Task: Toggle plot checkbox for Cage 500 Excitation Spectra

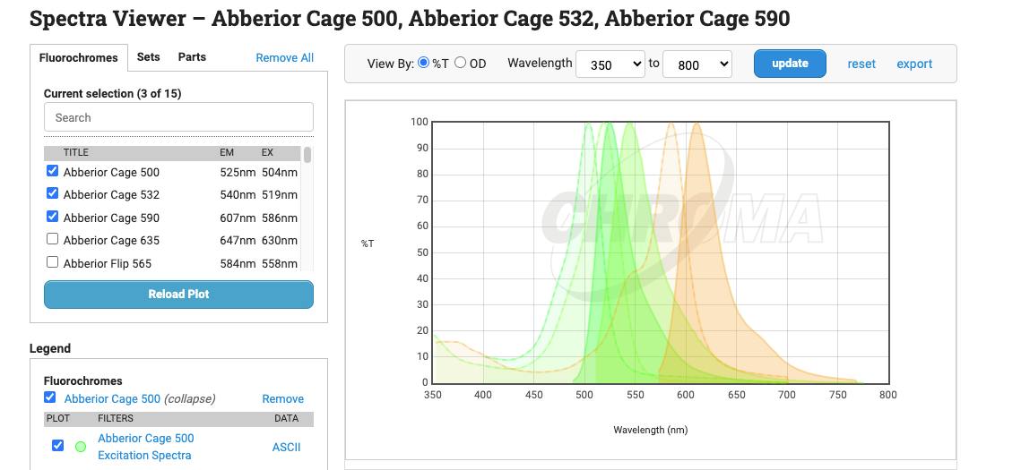Action: click(58, 445)
